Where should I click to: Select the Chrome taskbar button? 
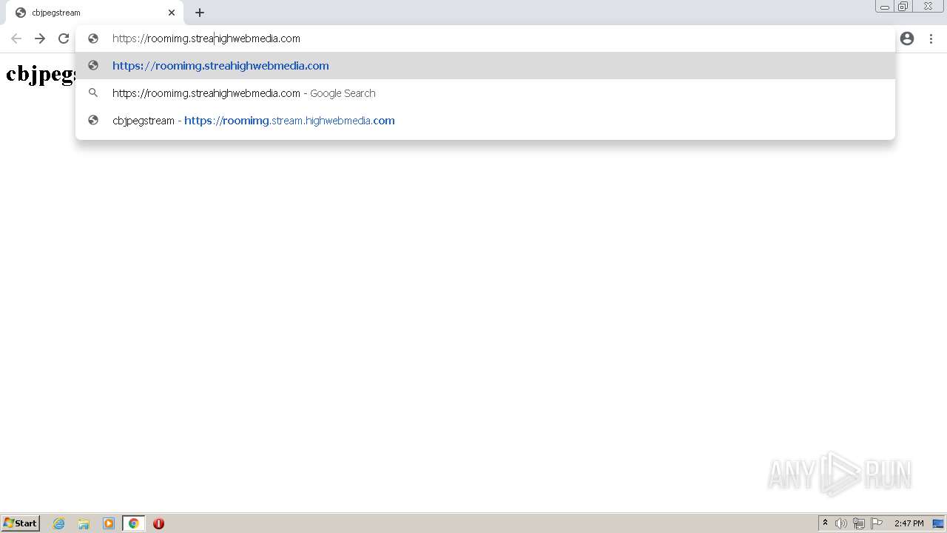click(133, 523)
